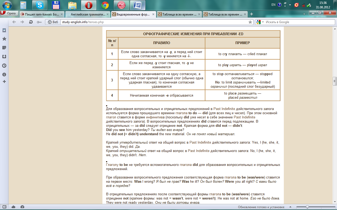The height and width of the screenshot is (210, 337).
Task: Click the blue floppy disk taskbar icon
Action: [56, 5]
